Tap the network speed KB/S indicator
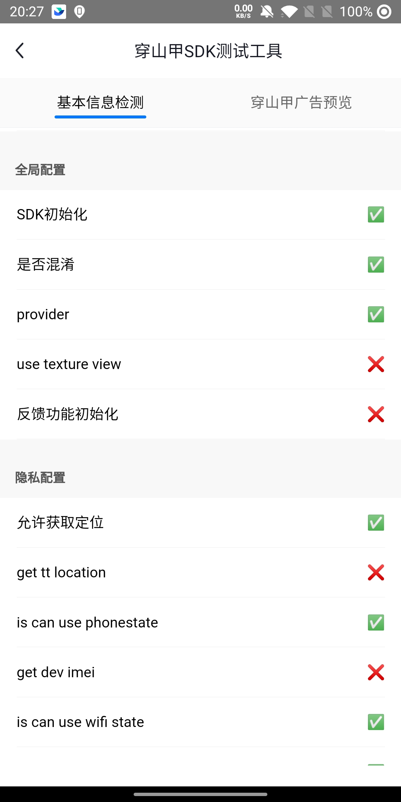 pyautogui.click(x=243, y=12)
